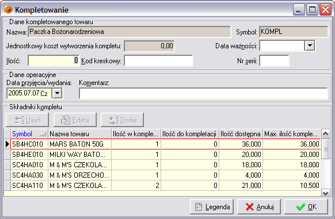Click the row selector of SB4HC010 row
This screenshot has height=219, width=335.
7,144
